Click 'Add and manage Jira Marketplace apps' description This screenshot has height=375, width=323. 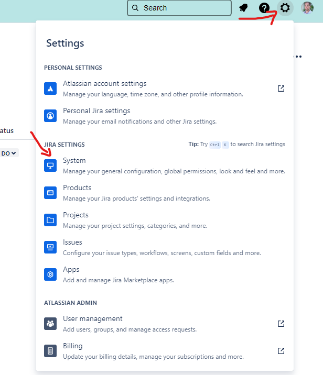[x=119, y=281]
